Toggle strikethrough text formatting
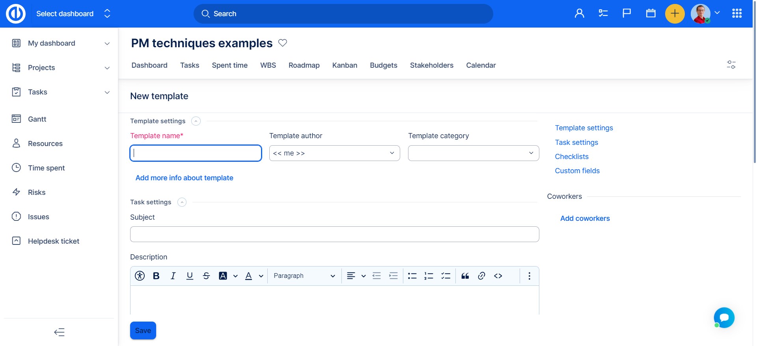Viewport: 757px width, 346px height. [206, 276]
